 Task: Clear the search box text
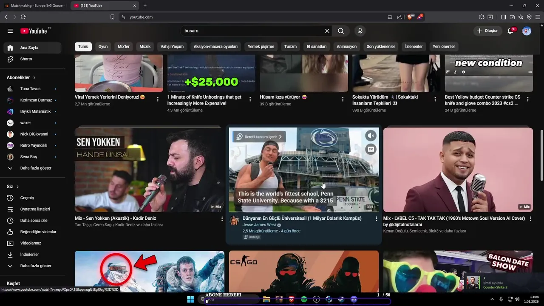tap(327, 31)
